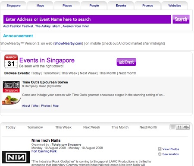Screen dimensions: 194x166
Task: Switch to grid view icon
Action: point(179,127)
